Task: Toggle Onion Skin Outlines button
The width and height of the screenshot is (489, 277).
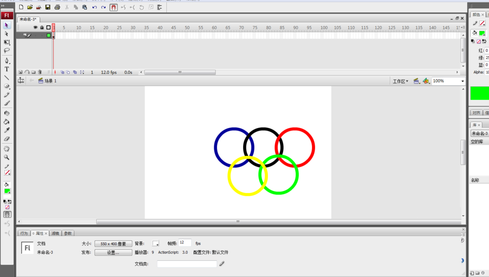Action: [x=68, y=72]
